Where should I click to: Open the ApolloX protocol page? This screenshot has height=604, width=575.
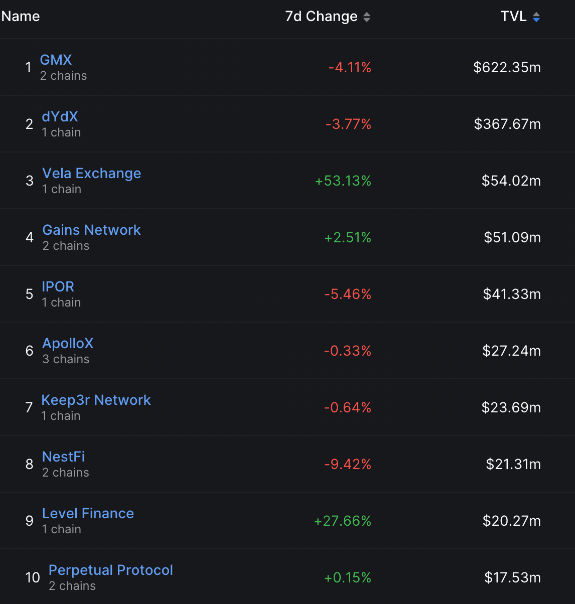[68, 343]
